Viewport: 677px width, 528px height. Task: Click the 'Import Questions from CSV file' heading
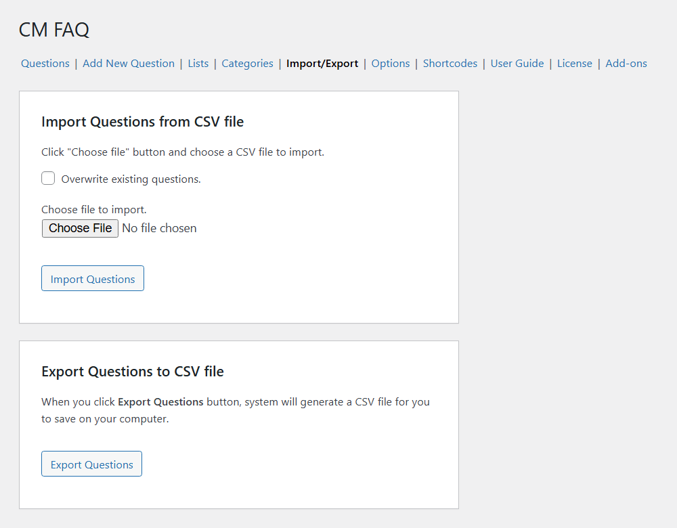tap(142, 122)
